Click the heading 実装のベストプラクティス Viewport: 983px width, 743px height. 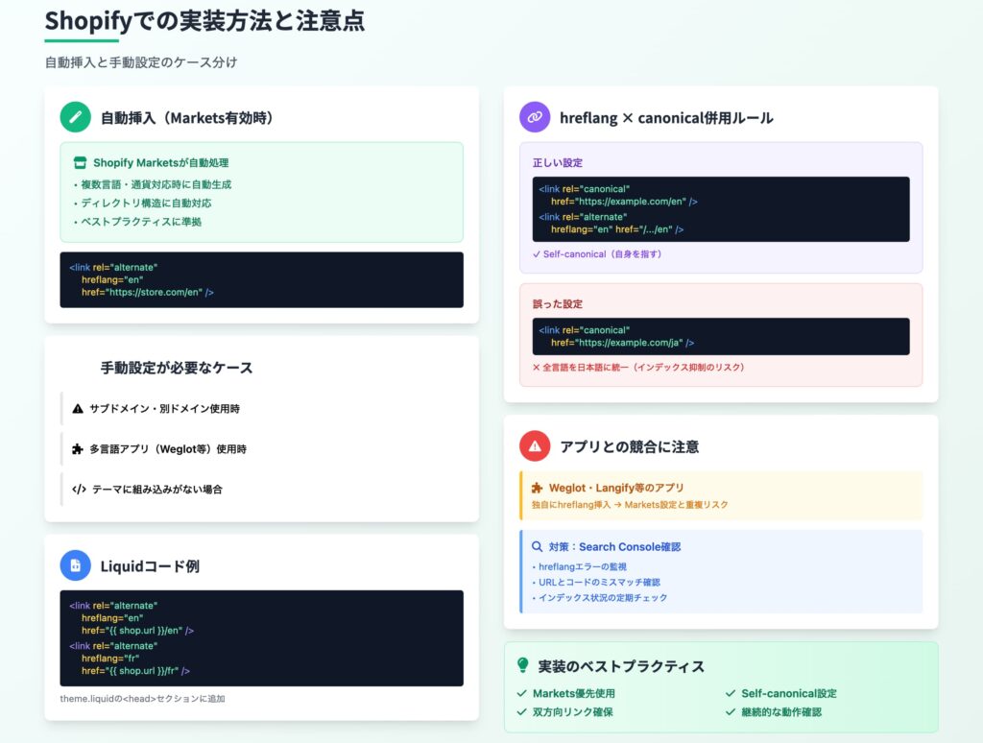pos(621,666)
